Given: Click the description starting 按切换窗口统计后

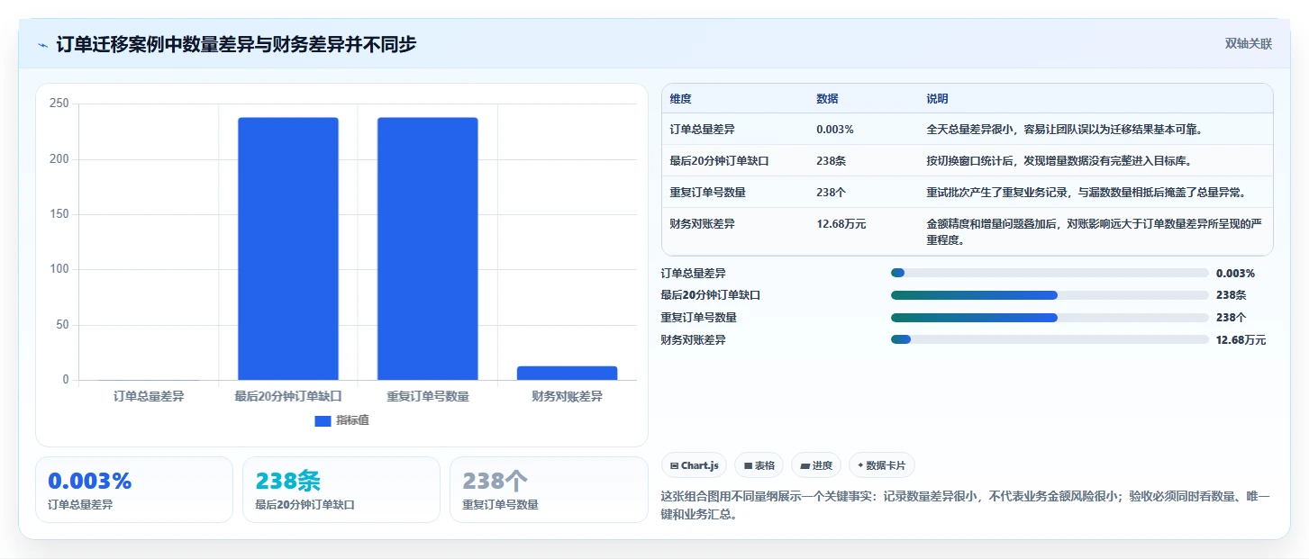Looking at the screenshot, I should coord(1059,161).
